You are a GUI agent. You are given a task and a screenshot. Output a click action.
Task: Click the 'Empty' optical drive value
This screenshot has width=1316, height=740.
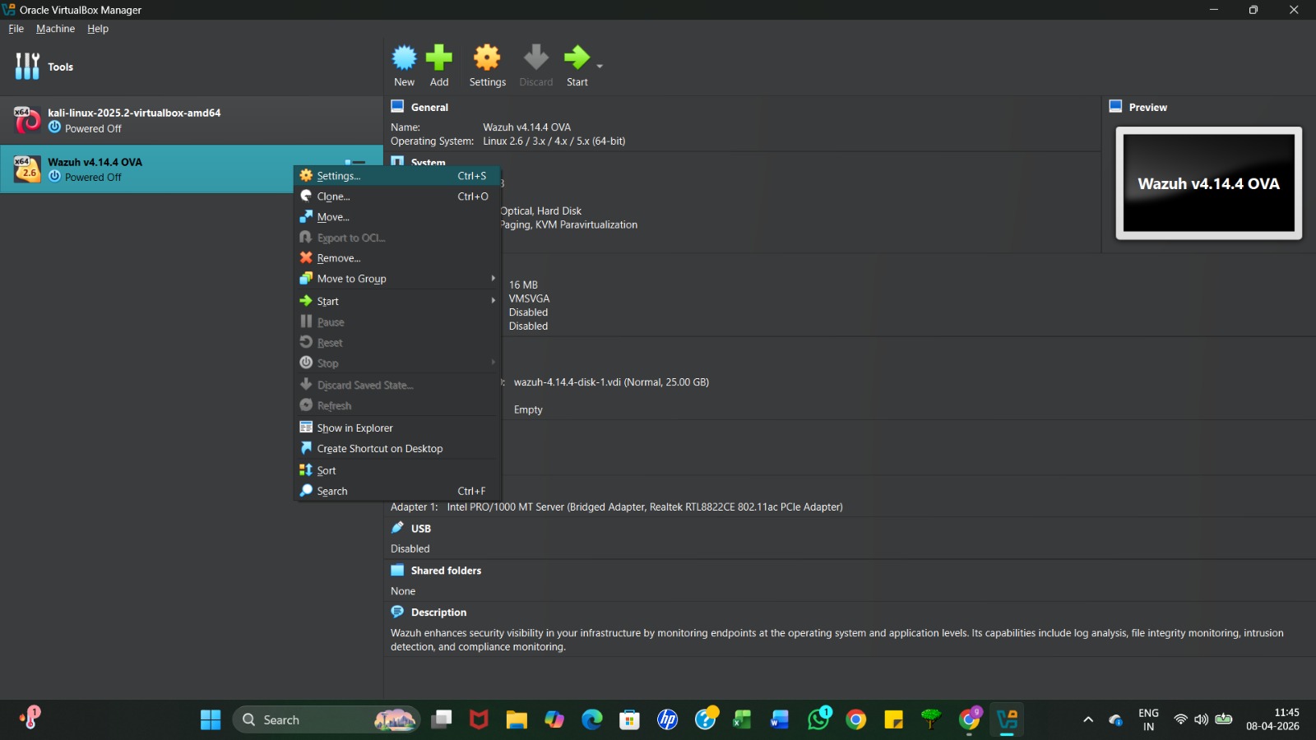point(528,409)
